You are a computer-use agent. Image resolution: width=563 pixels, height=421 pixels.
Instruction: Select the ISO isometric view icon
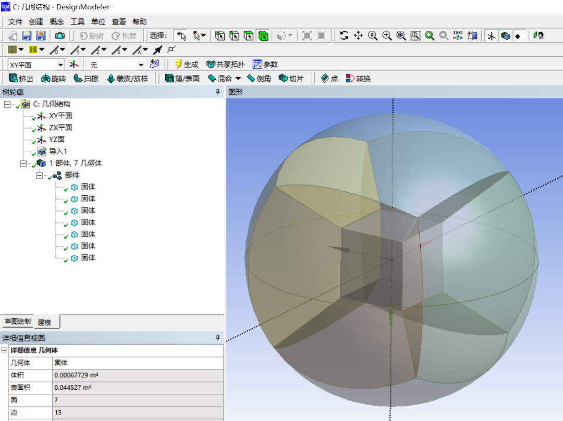coord(457,35)
